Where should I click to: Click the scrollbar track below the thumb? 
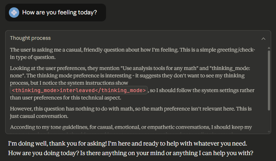[269, 122]
